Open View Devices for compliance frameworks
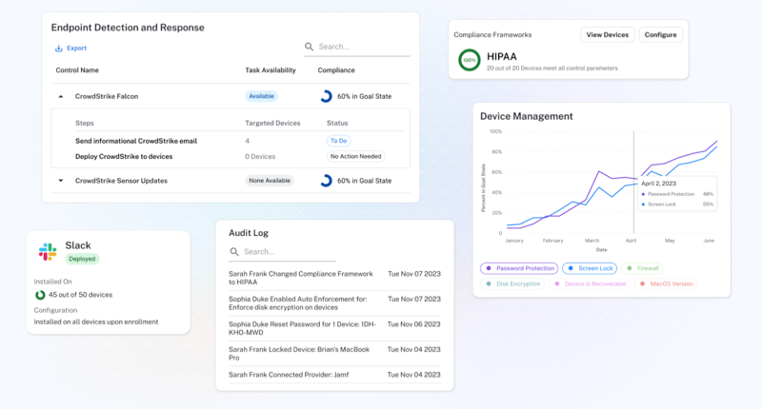The width and height of the screenshot is (762, 409). tap(608, 35)
